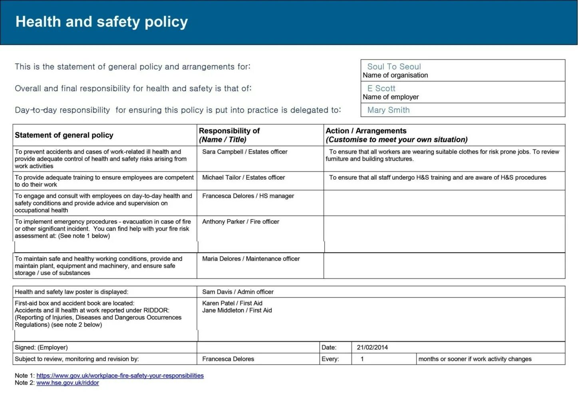Click the empty Signed (Employer) signature field
The height and width of the screenshot is (409, 578).
[x=258, y=347]
